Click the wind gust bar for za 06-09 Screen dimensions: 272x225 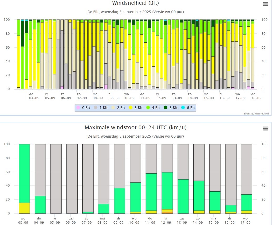(72, 179)
